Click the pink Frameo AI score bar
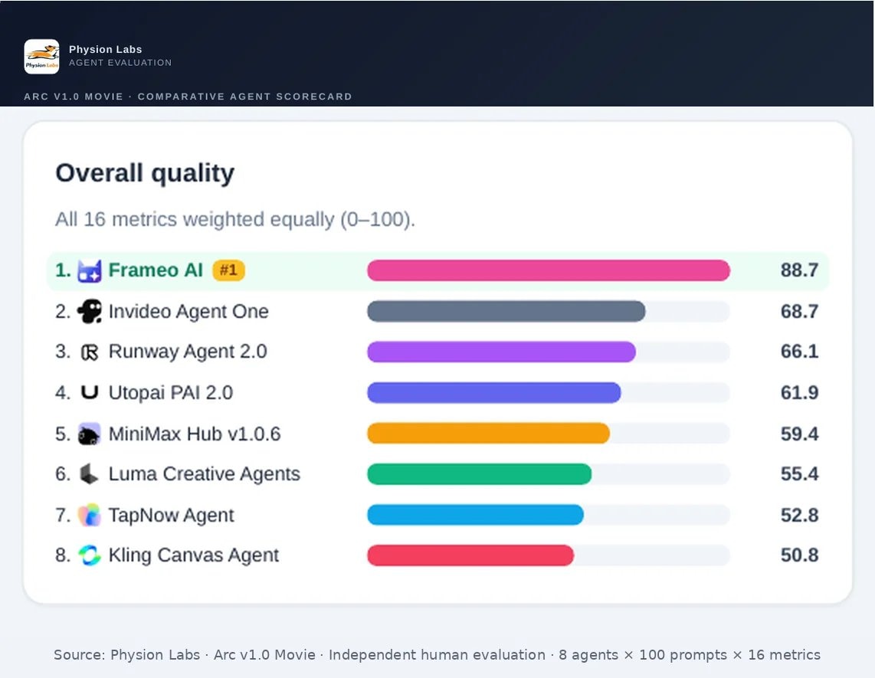The width and height of the screenshot is (875, 678). click(549, 270)
